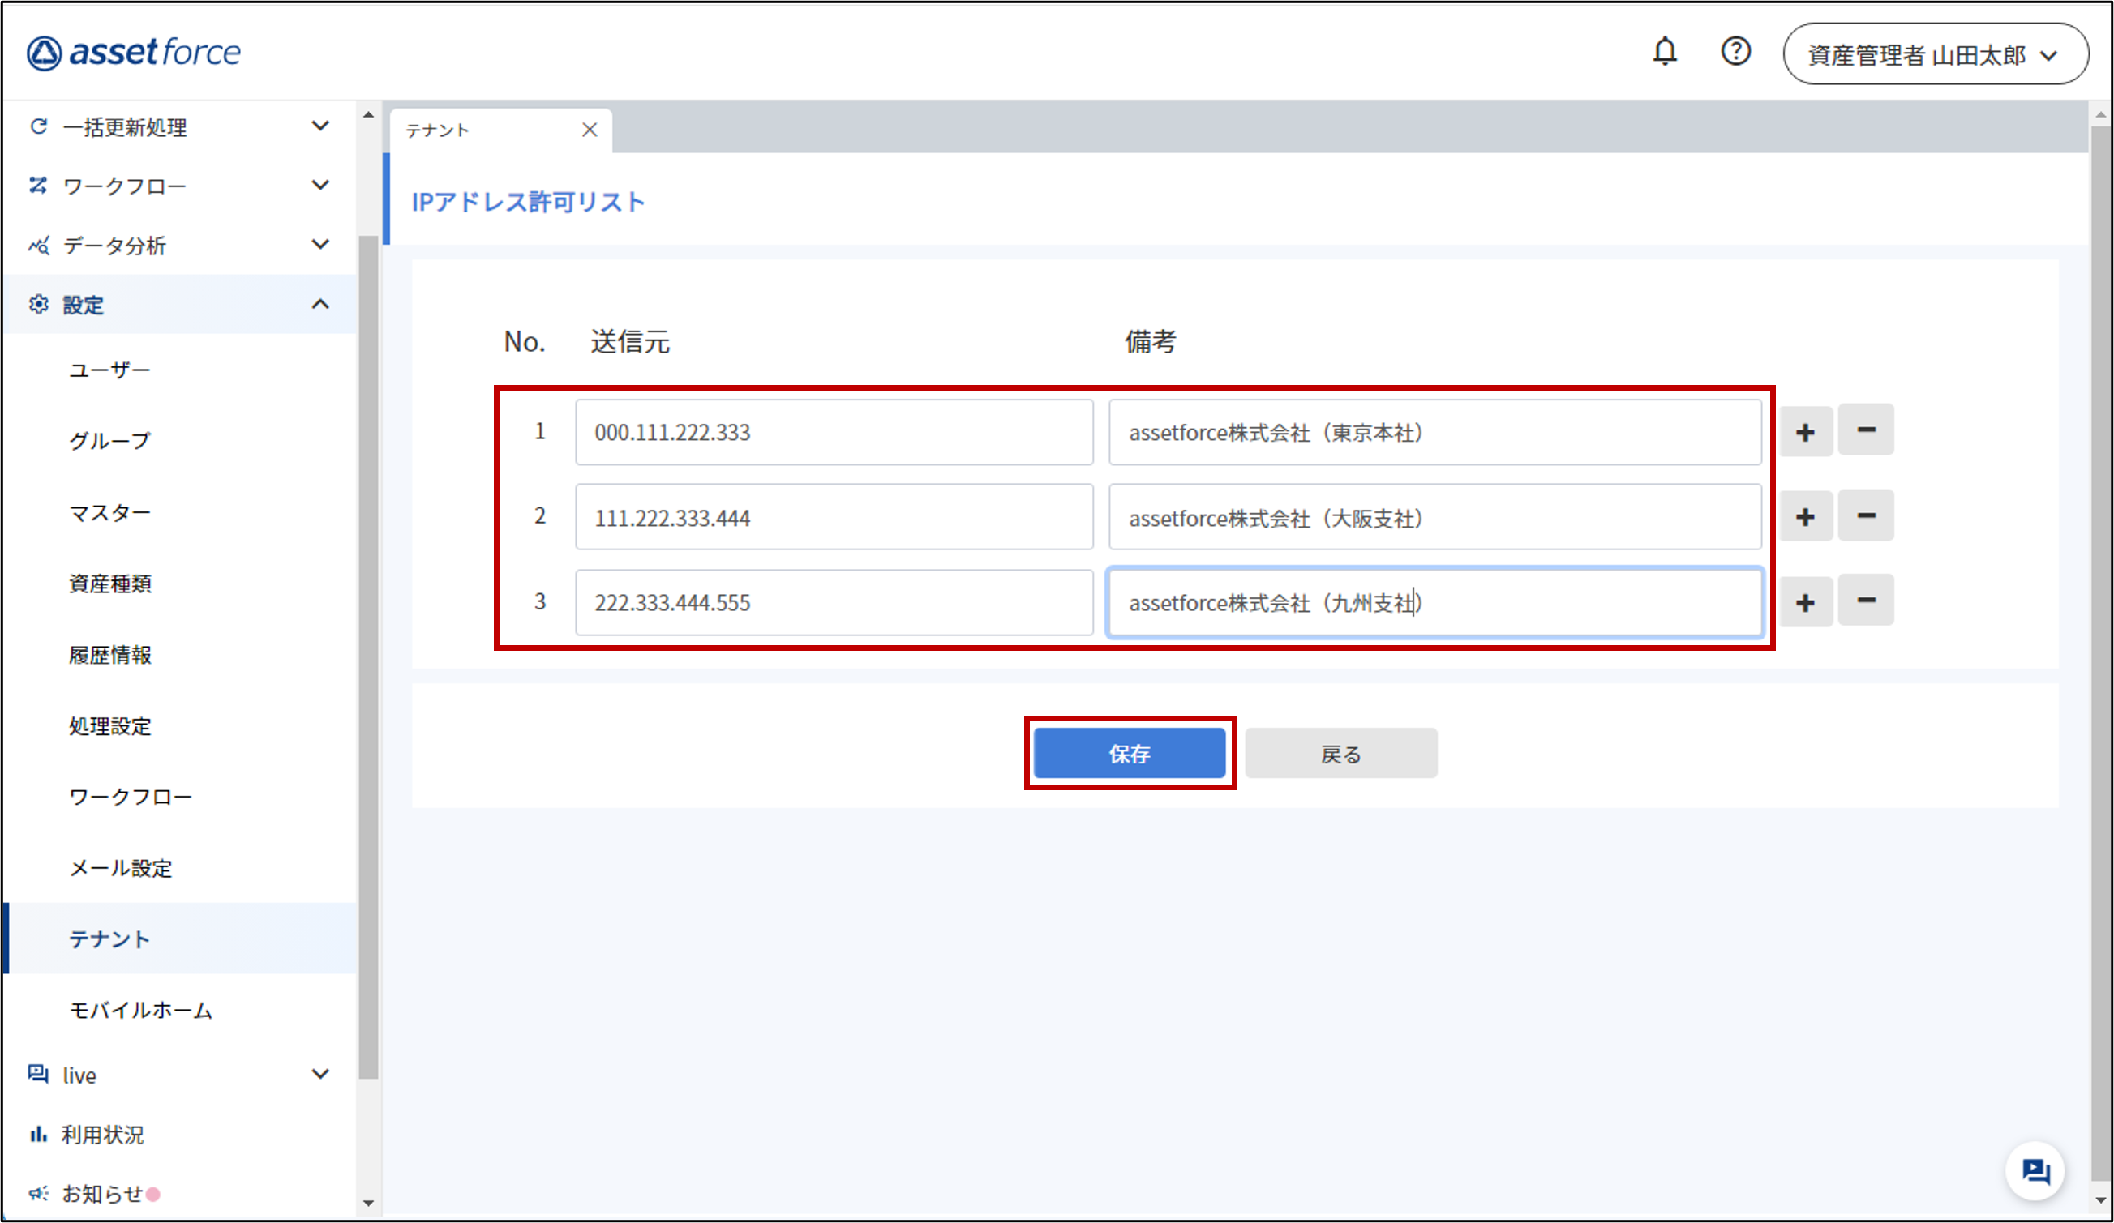2114x1223 pixels.
Task: Edit remarks field for 大阪支社
Action: [x=1434, y=517]
